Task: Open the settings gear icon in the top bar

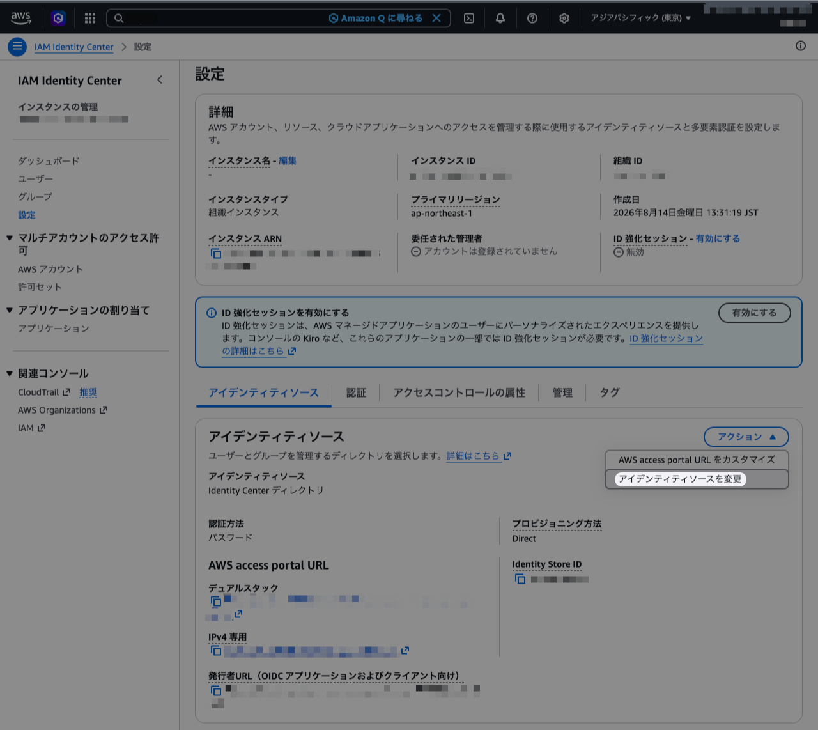Action: [564, 19]
